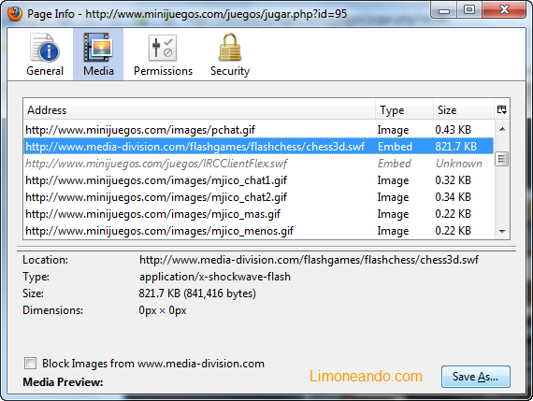This screenshot has height=401, width=533.
Task: Minimize the Page Info window
Action: [444, 10]
